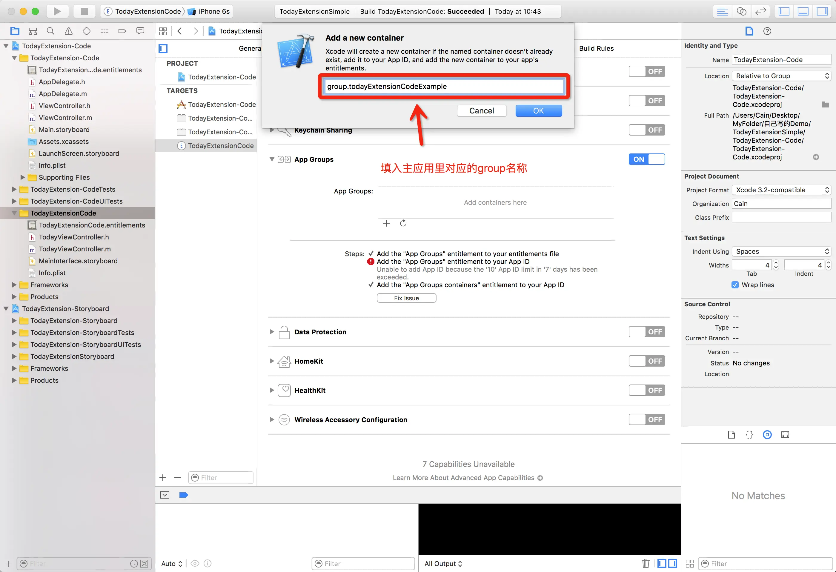Uncheck the Wrap lines checkbox
Screen dimensions: 836x572
(735, 285)
